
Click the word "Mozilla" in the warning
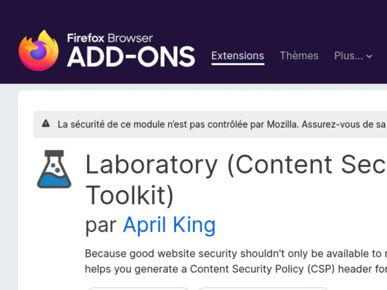281,124
